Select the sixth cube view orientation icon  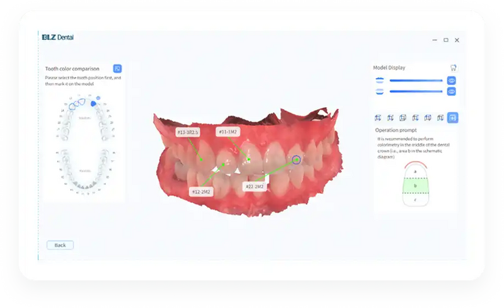440,118
